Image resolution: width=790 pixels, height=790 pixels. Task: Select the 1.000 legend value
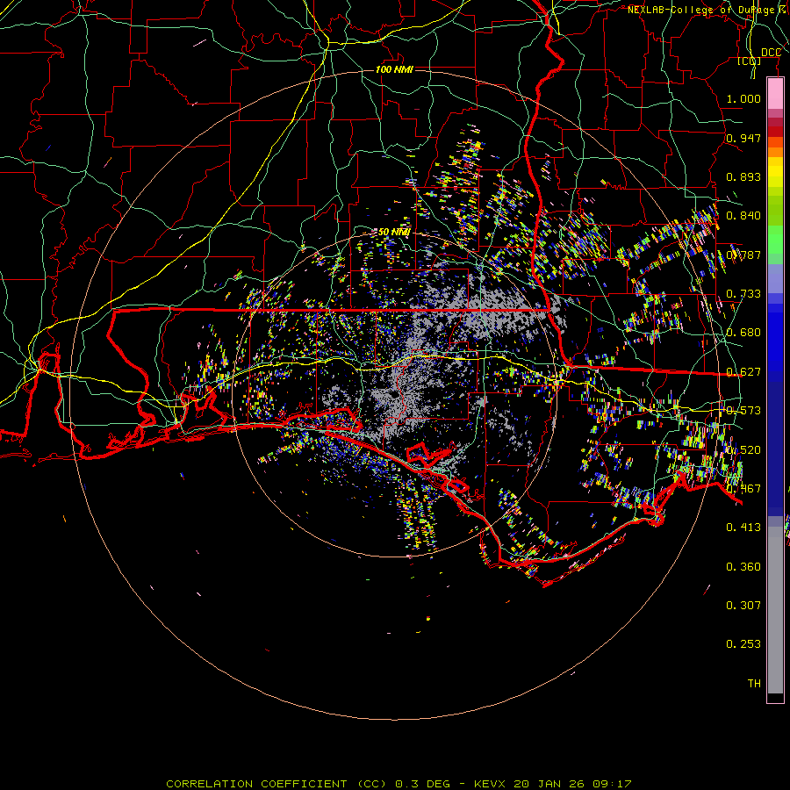(x=743, y=98)
